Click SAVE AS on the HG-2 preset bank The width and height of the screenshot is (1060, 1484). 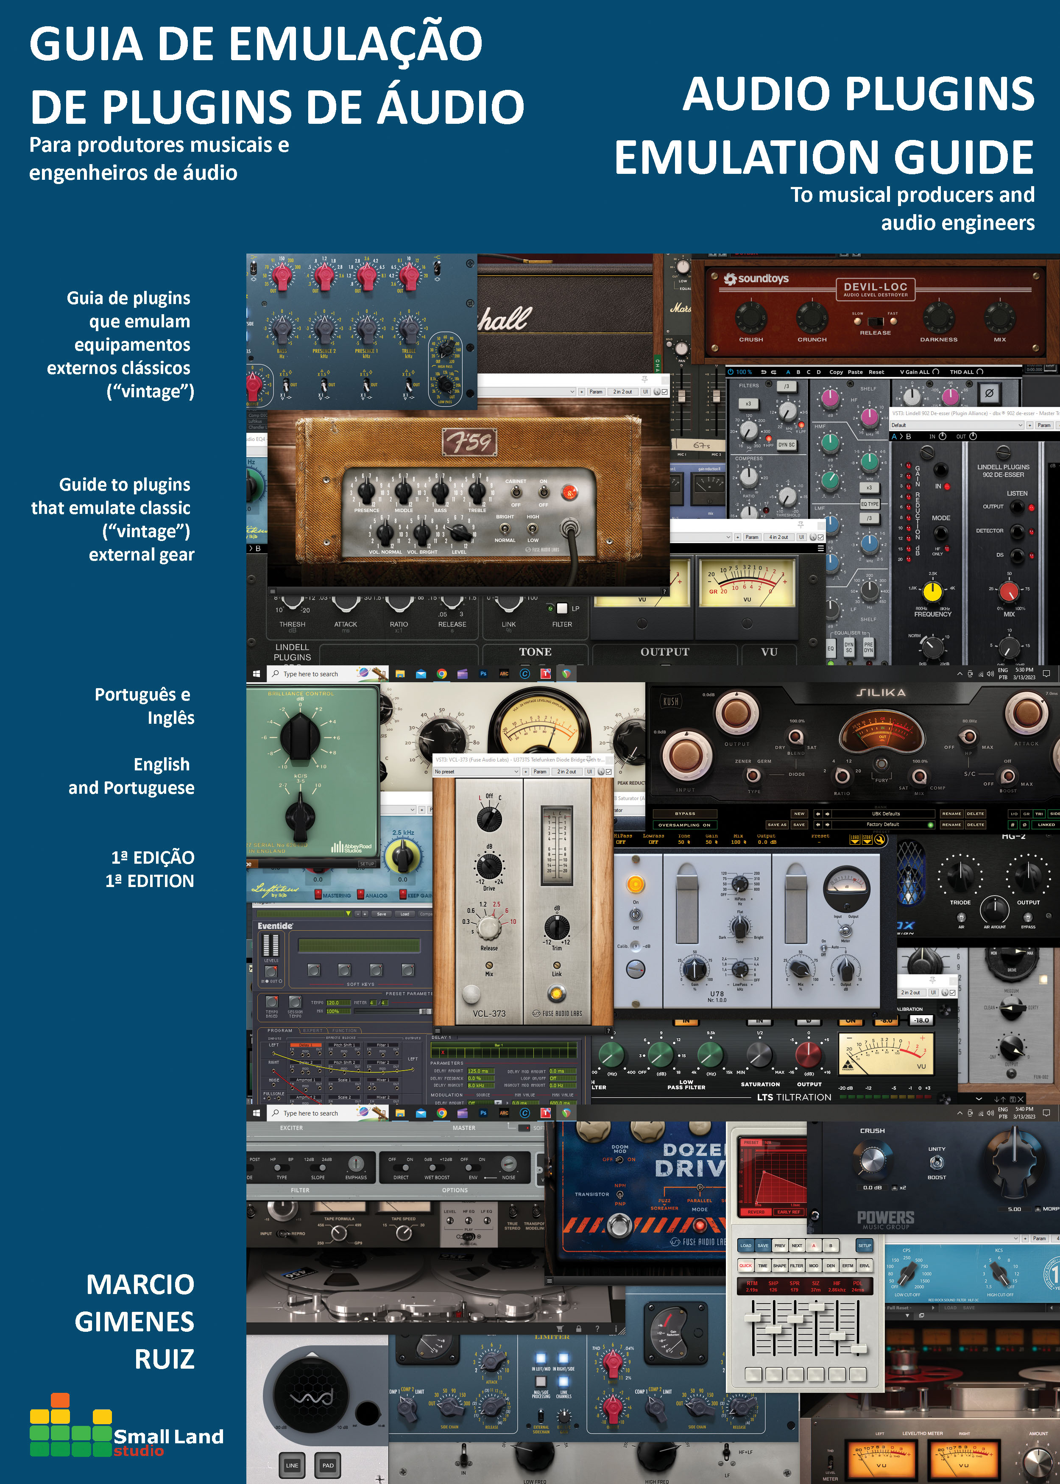point(777,825)
